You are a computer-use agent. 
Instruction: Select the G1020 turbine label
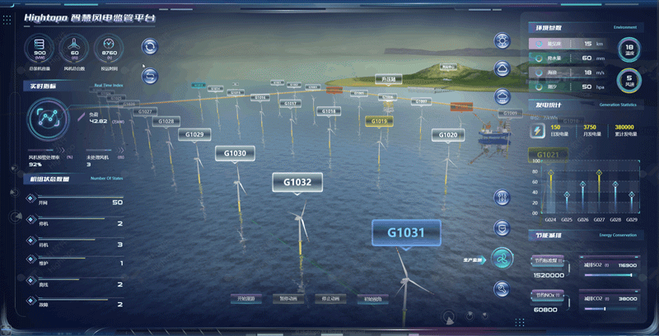click(448, 135)
